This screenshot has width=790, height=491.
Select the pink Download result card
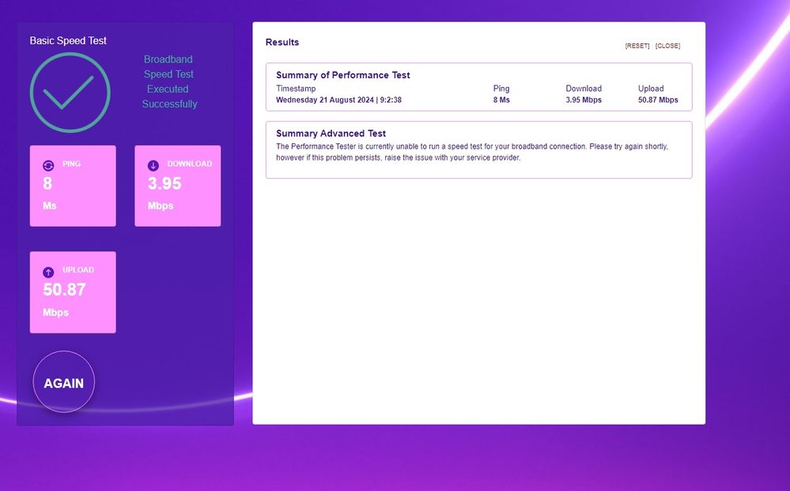tap(177, 186)
